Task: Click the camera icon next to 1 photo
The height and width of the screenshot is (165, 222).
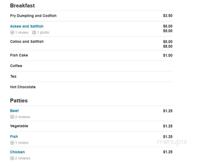Action: (34, 33)
